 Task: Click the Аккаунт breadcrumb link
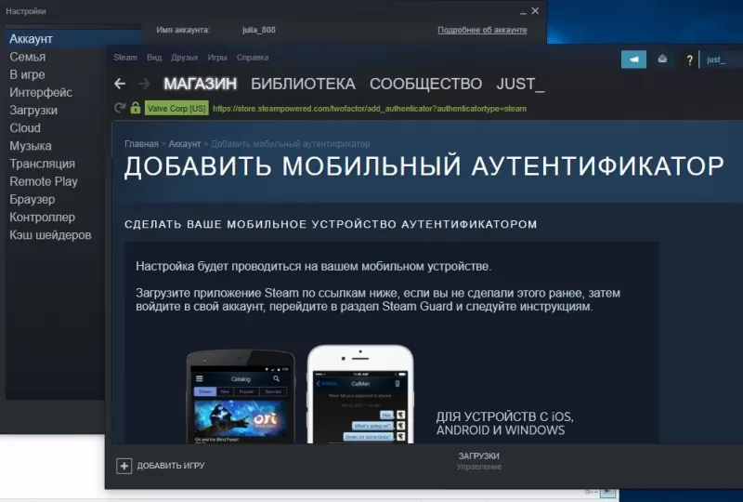tap(185, 144)
